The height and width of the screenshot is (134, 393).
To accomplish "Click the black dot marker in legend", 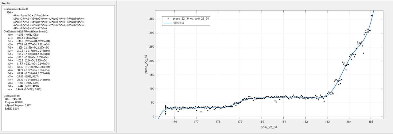I will [x=168, y=19].
